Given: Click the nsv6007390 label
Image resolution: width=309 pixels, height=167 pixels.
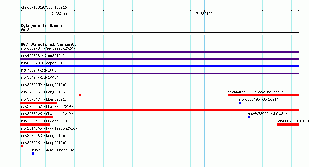Looking at the screenshot, I should [x=293, y=121].
